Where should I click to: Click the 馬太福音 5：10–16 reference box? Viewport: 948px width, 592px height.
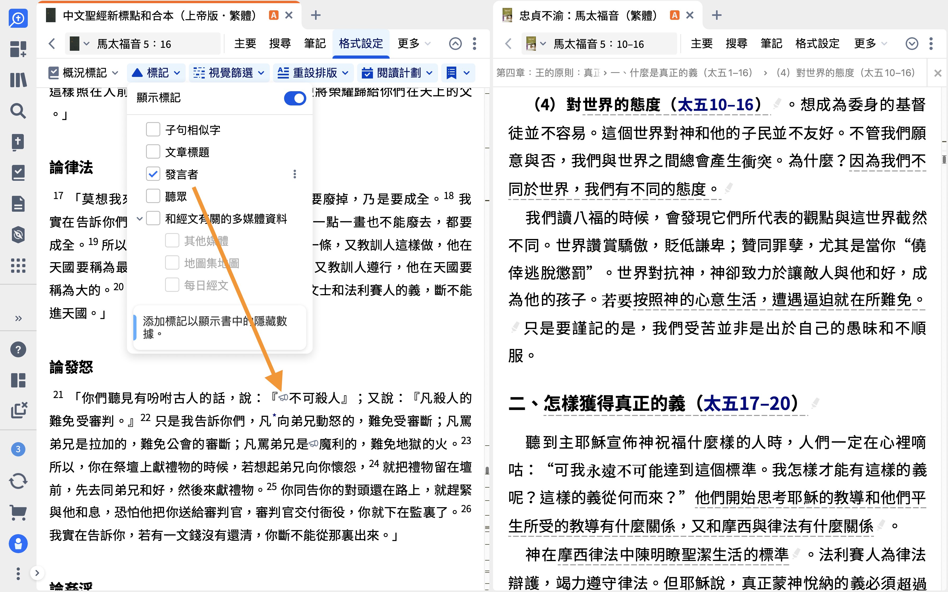coord(599,43)
